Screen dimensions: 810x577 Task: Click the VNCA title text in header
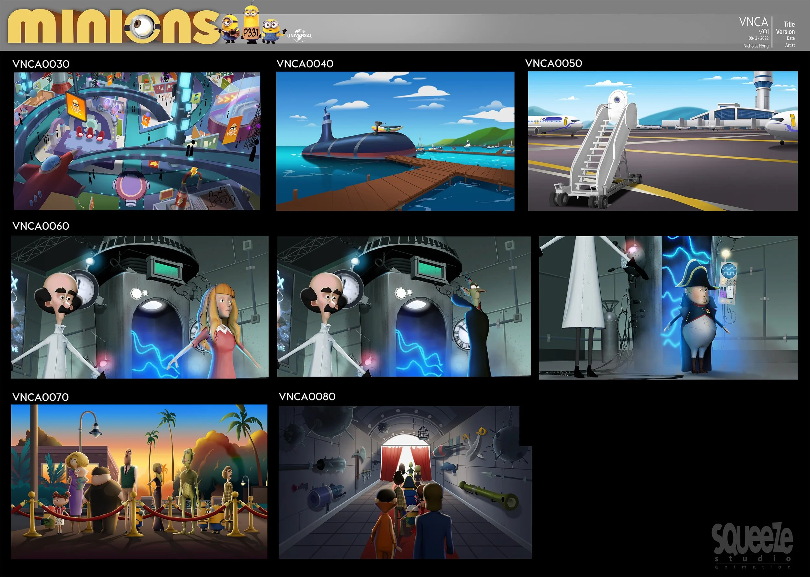point(754,22)
